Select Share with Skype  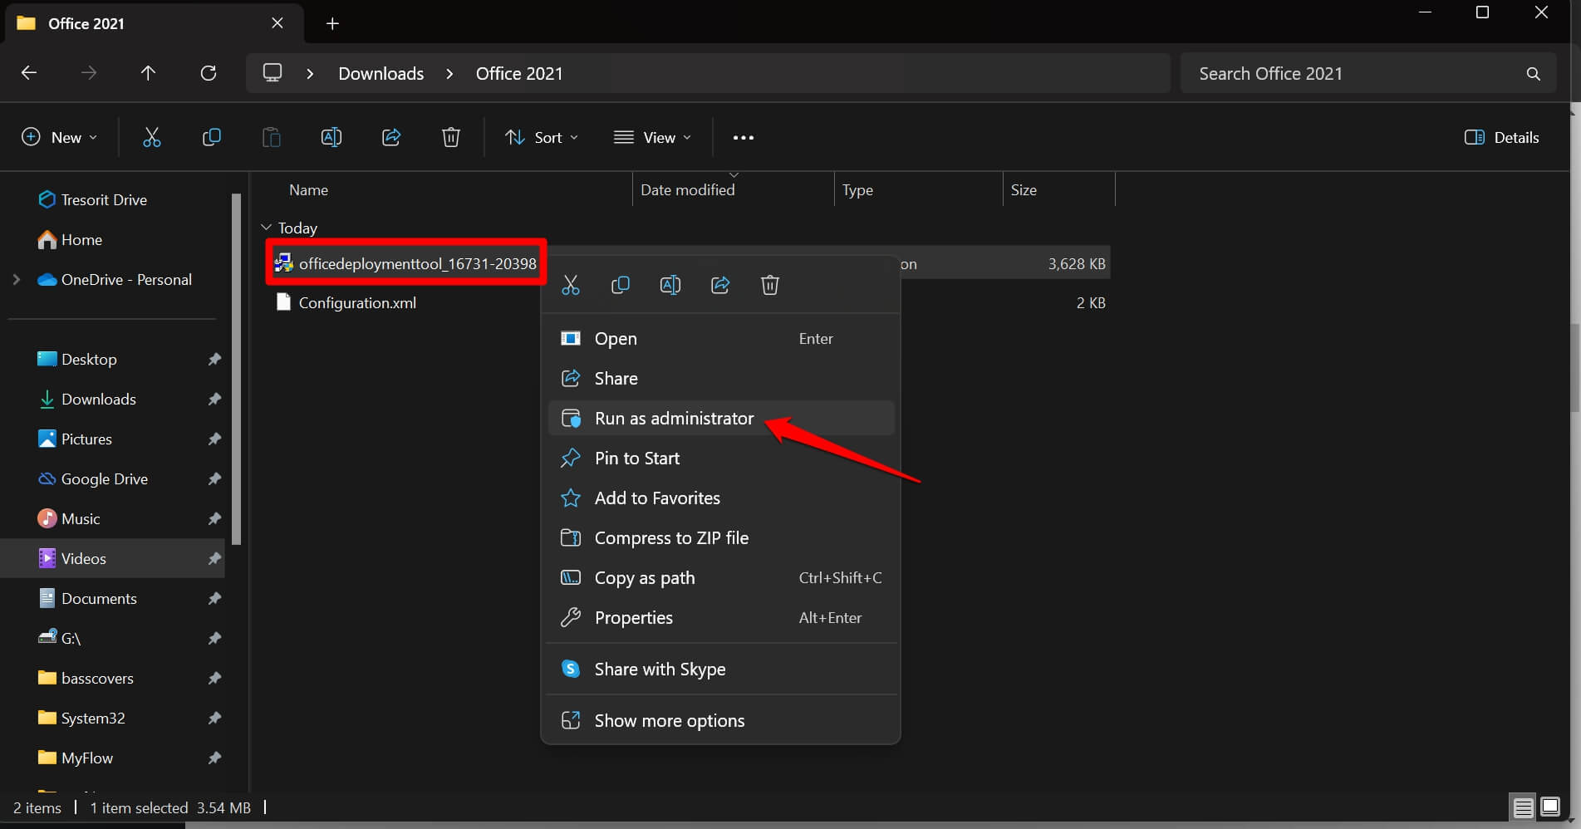tap(721, 669)
